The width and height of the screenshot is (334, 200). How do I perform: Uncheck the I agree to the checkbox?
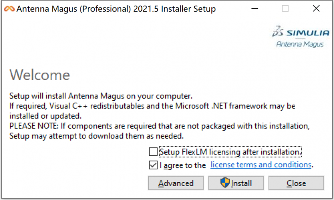(x=153, y=165)
